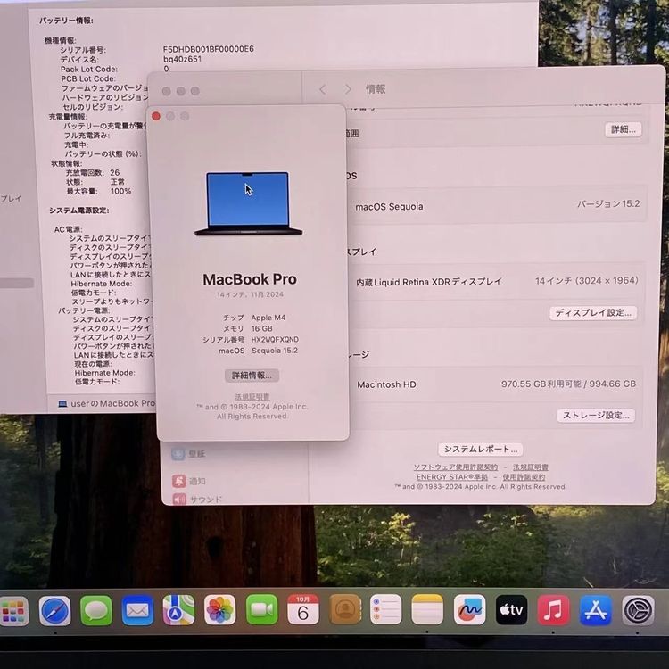Open Notes app in the Dock
This screenshot has height=669, width=669.
pos(427,609)
